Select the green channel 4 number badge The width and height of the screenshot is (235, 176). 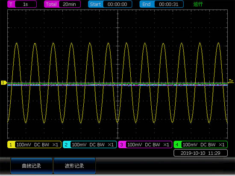(177, 144)
